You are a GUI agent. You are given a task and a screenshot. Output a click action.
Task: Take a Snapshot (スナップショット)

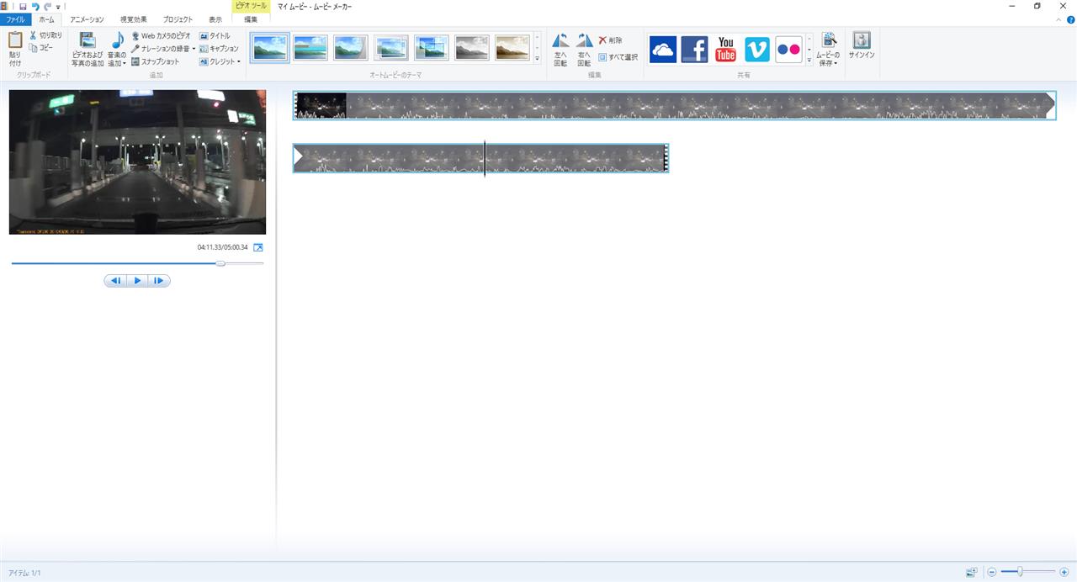tap(156, 61)
